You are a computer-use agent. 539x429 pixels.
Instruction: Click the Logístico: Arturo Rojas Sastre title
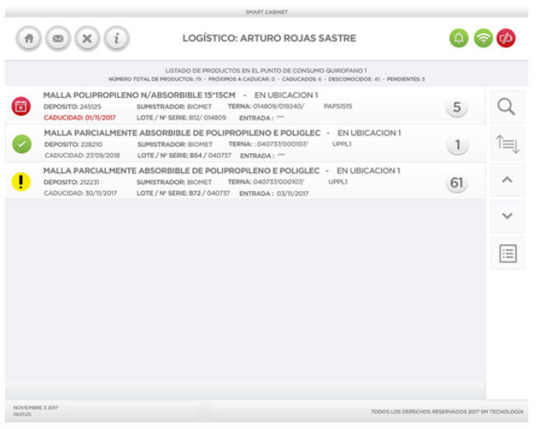268,39
